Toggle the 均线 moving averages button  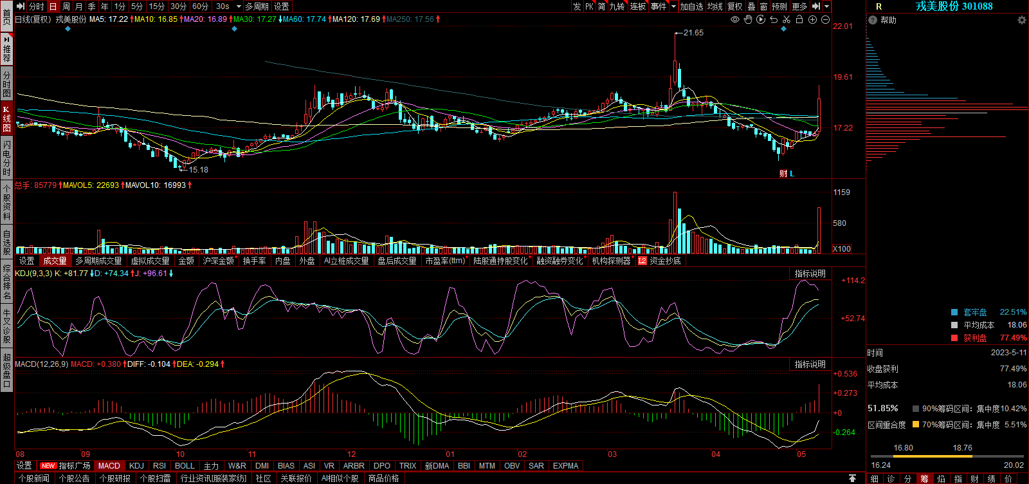[x=715, y=6]
